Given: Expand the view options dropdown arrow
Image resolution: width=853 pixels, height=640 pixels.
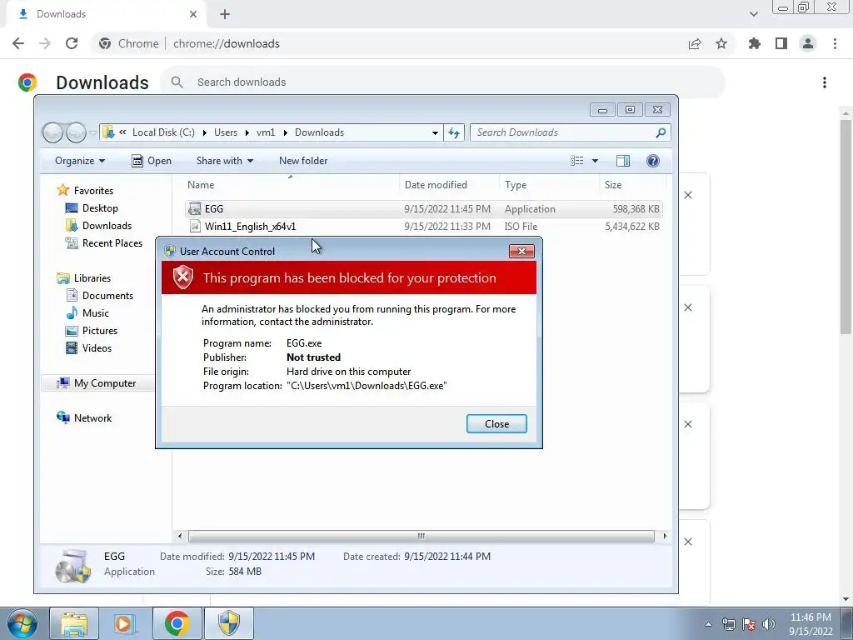Looking at the screenshot, I should (595, 161).
